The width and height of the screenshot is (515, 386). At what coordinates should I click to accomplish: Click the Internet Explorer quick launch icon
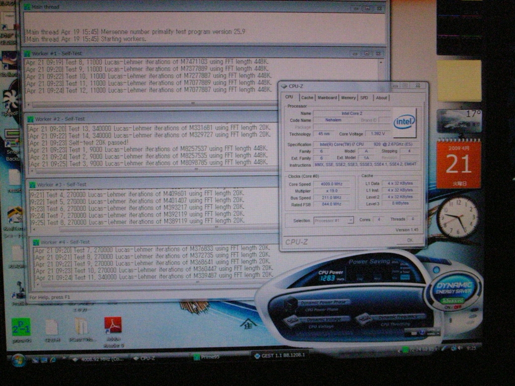pos(52,360)
